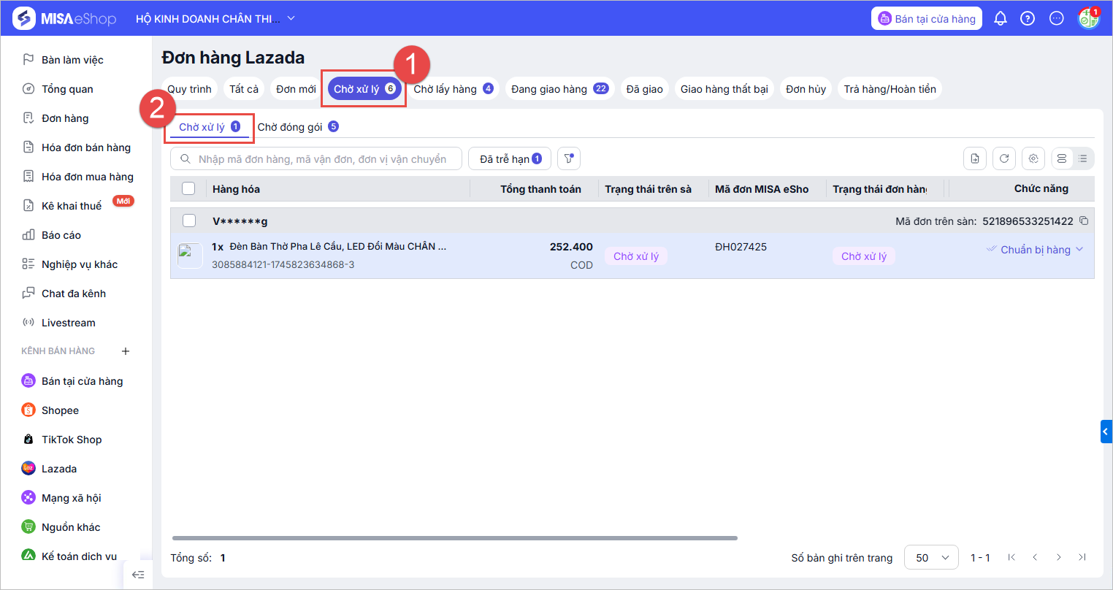Click the order search input field
Viewport: 1113px width, 590px height.
point(316,158)
